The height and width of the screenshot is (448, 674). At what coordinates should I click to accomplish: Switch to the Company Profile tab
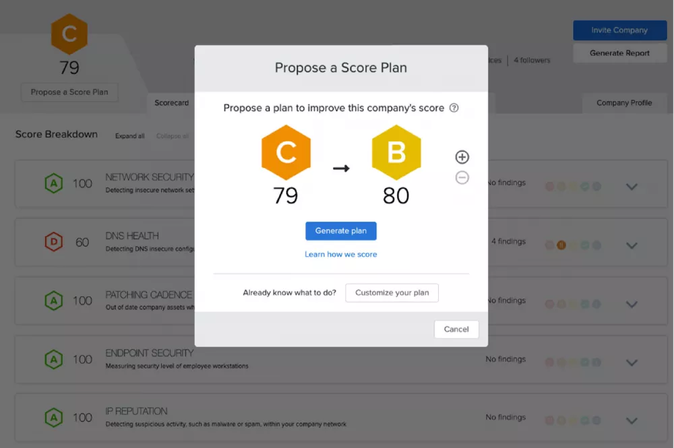pos(624,103)
